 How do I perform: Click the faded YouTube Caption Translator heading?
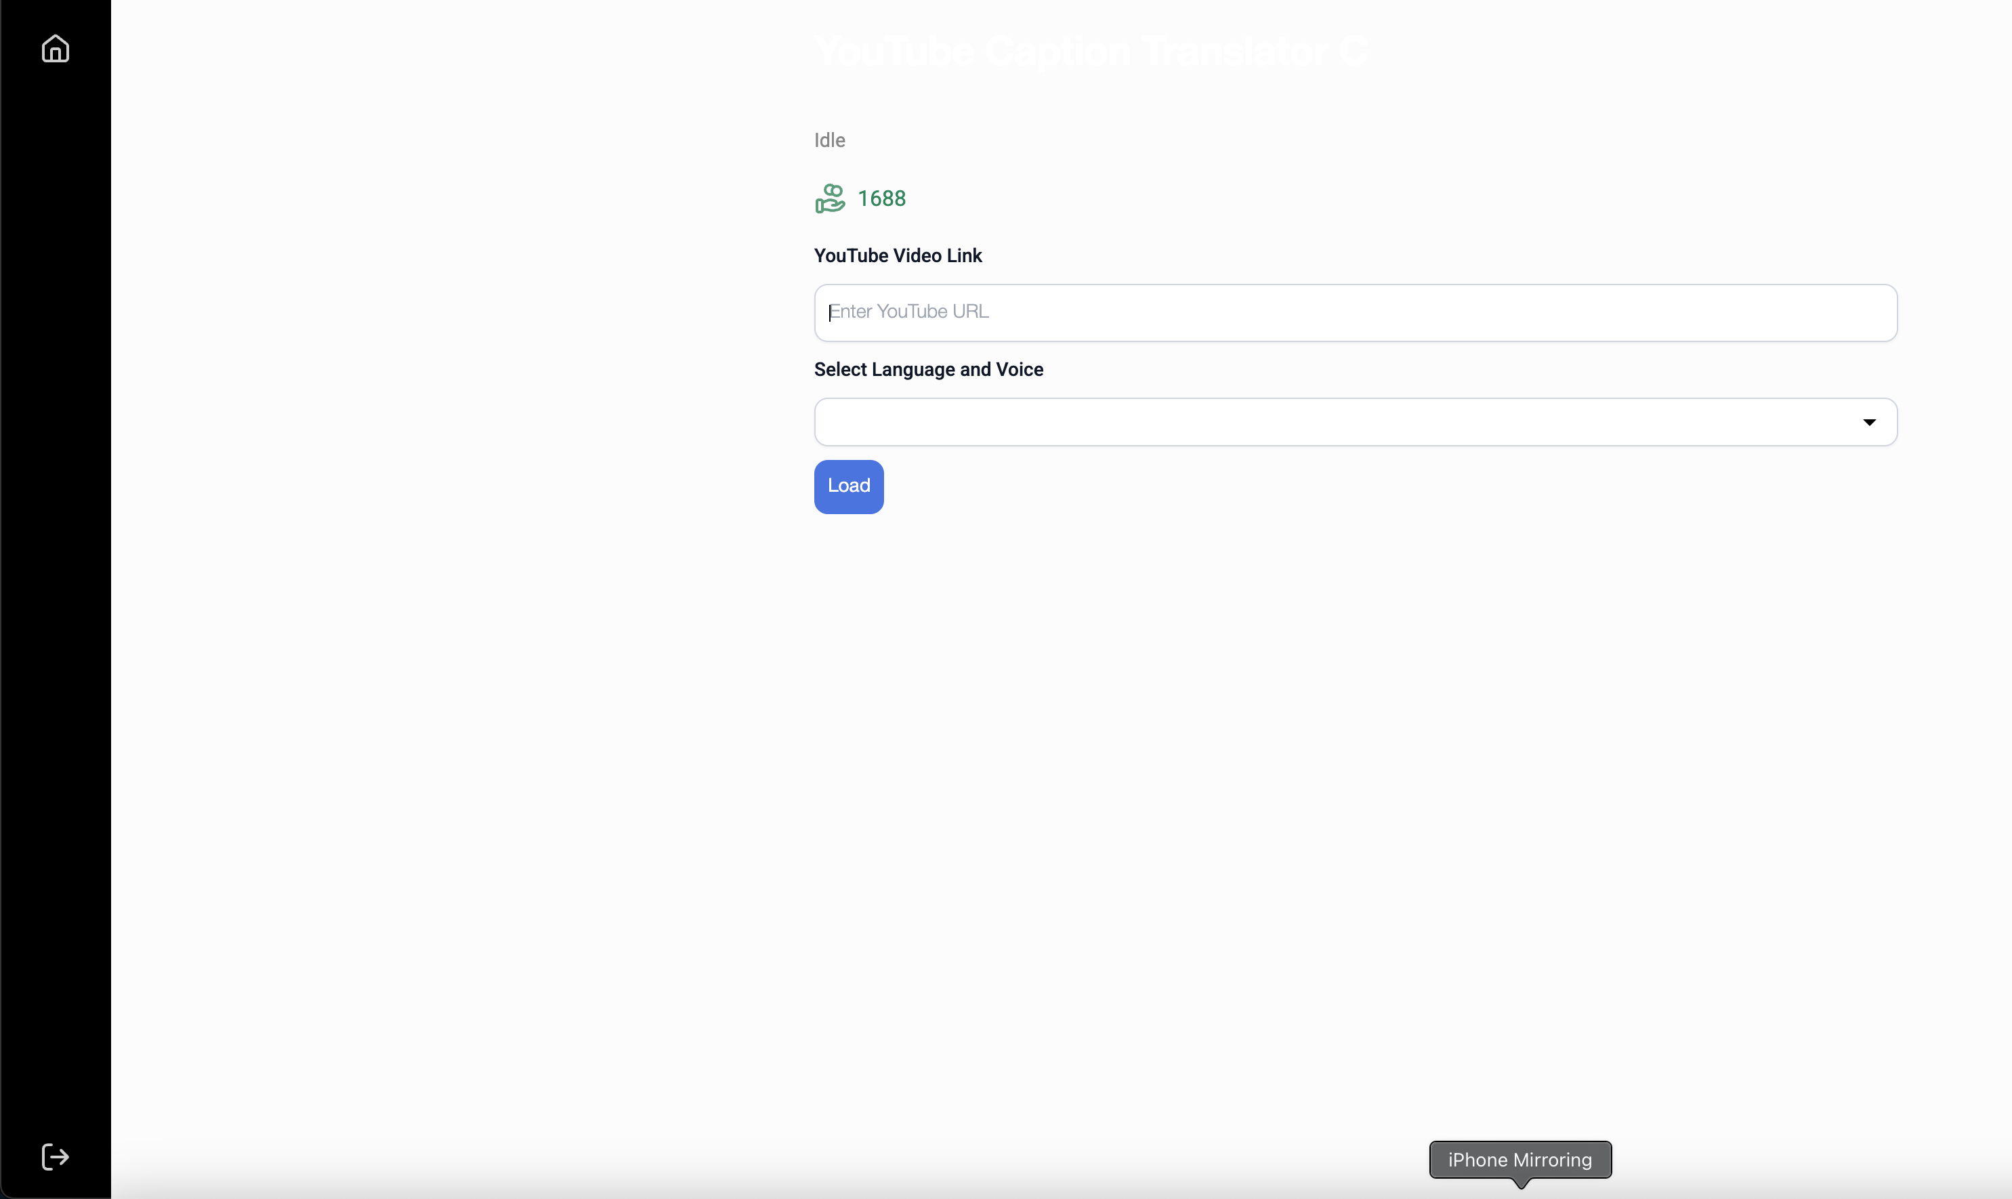pos(1090,51)
